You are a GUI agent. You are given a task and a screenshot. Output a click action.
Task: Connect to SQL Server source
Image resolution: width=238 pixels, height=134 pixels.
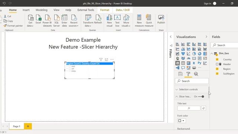(57, 18)
